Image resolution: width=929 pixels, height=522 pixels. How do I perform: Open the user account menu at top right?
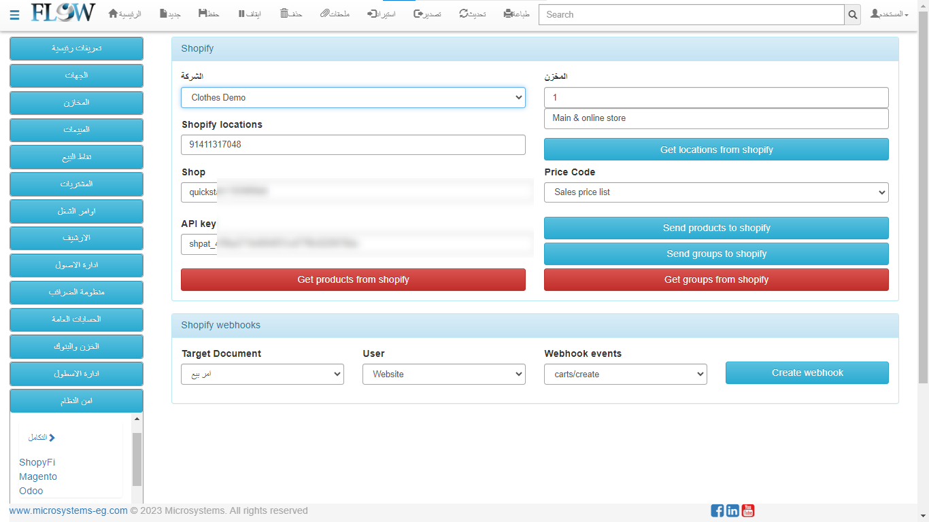[x=890, y=14]
